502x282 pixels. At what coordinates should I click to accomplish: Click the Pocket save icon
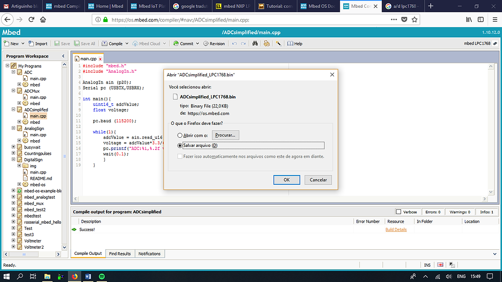(404, 19)
